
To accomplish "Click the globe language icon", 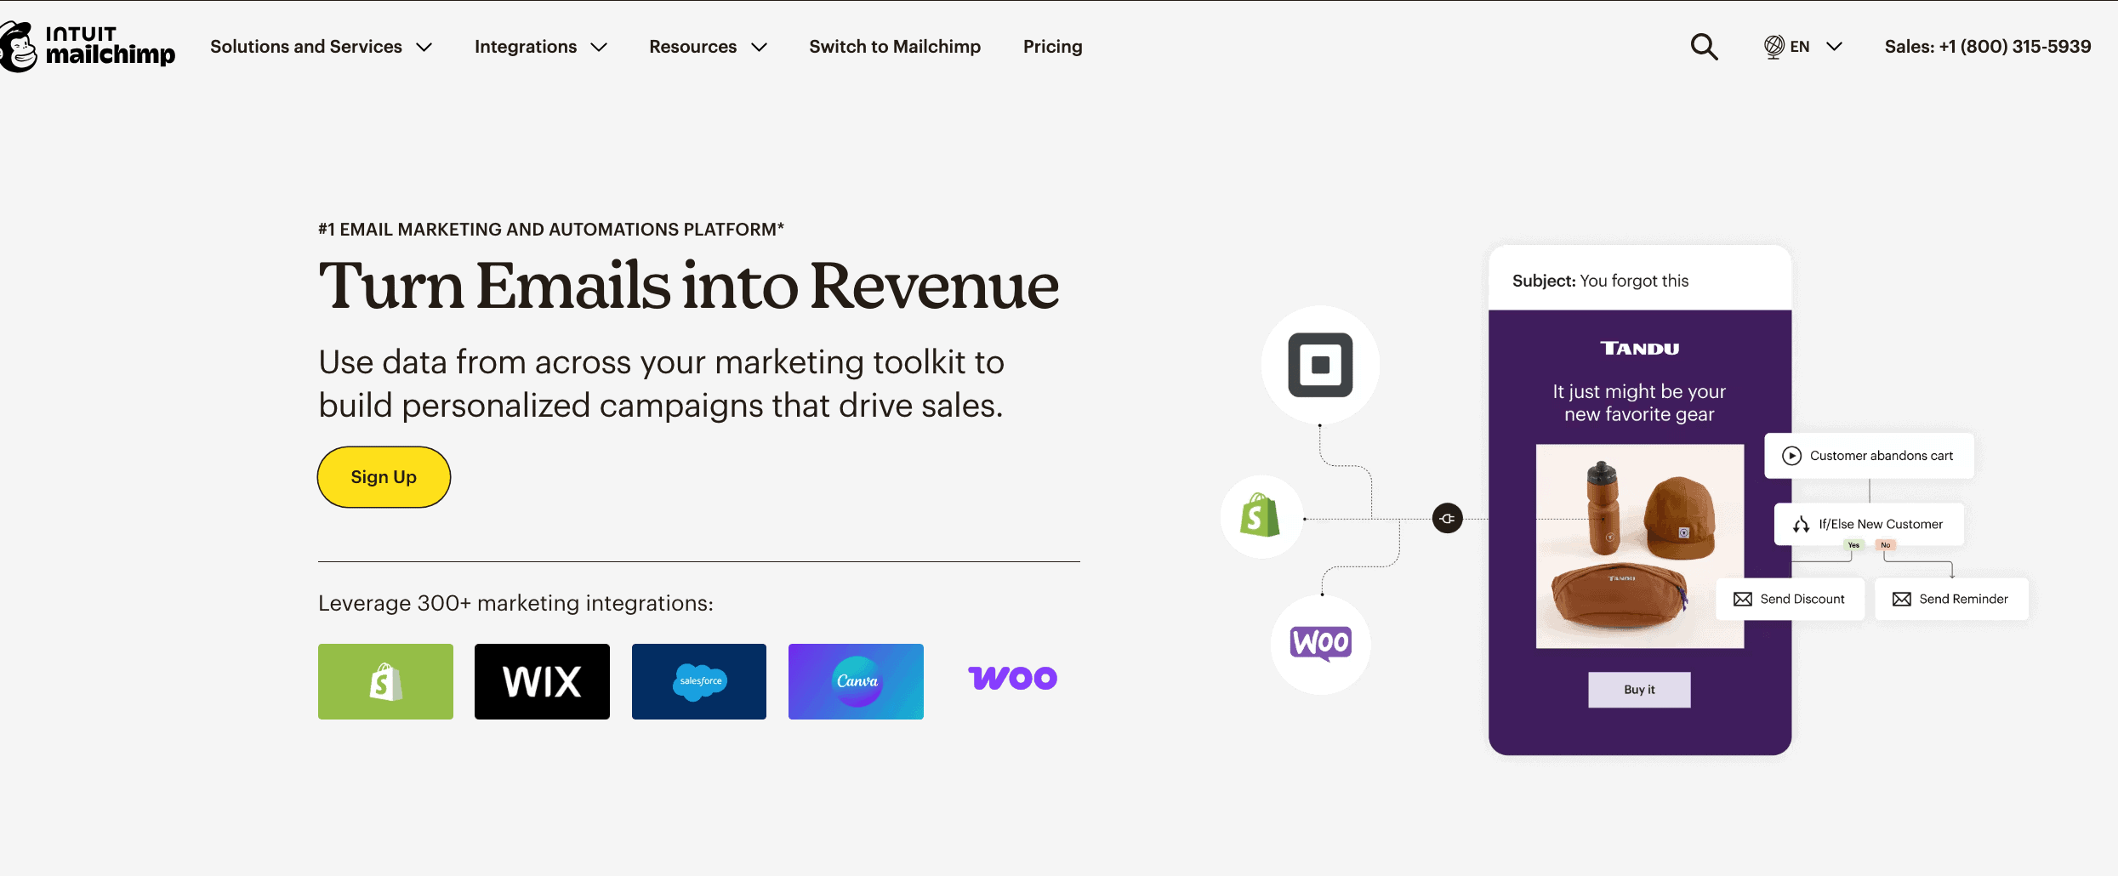I will pyautogui.click(x=1774, y=47).
